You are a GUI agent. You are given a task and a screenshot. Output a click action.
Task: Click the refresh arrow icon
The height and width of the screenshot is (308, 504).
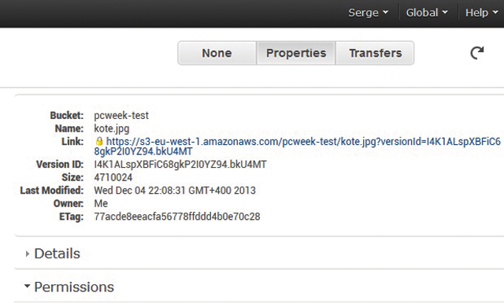point(477,53)
